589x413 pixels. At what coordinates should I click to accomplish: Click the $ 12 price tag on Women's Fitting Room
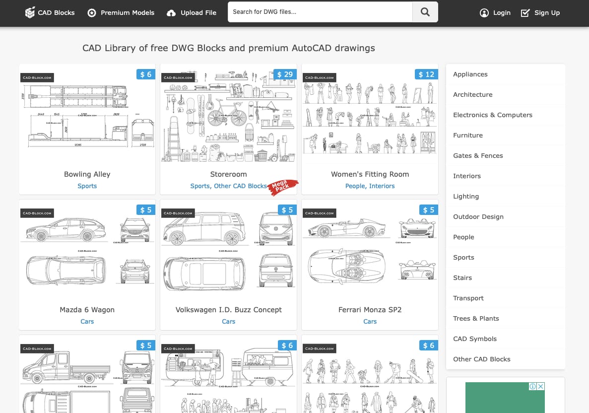426,74
